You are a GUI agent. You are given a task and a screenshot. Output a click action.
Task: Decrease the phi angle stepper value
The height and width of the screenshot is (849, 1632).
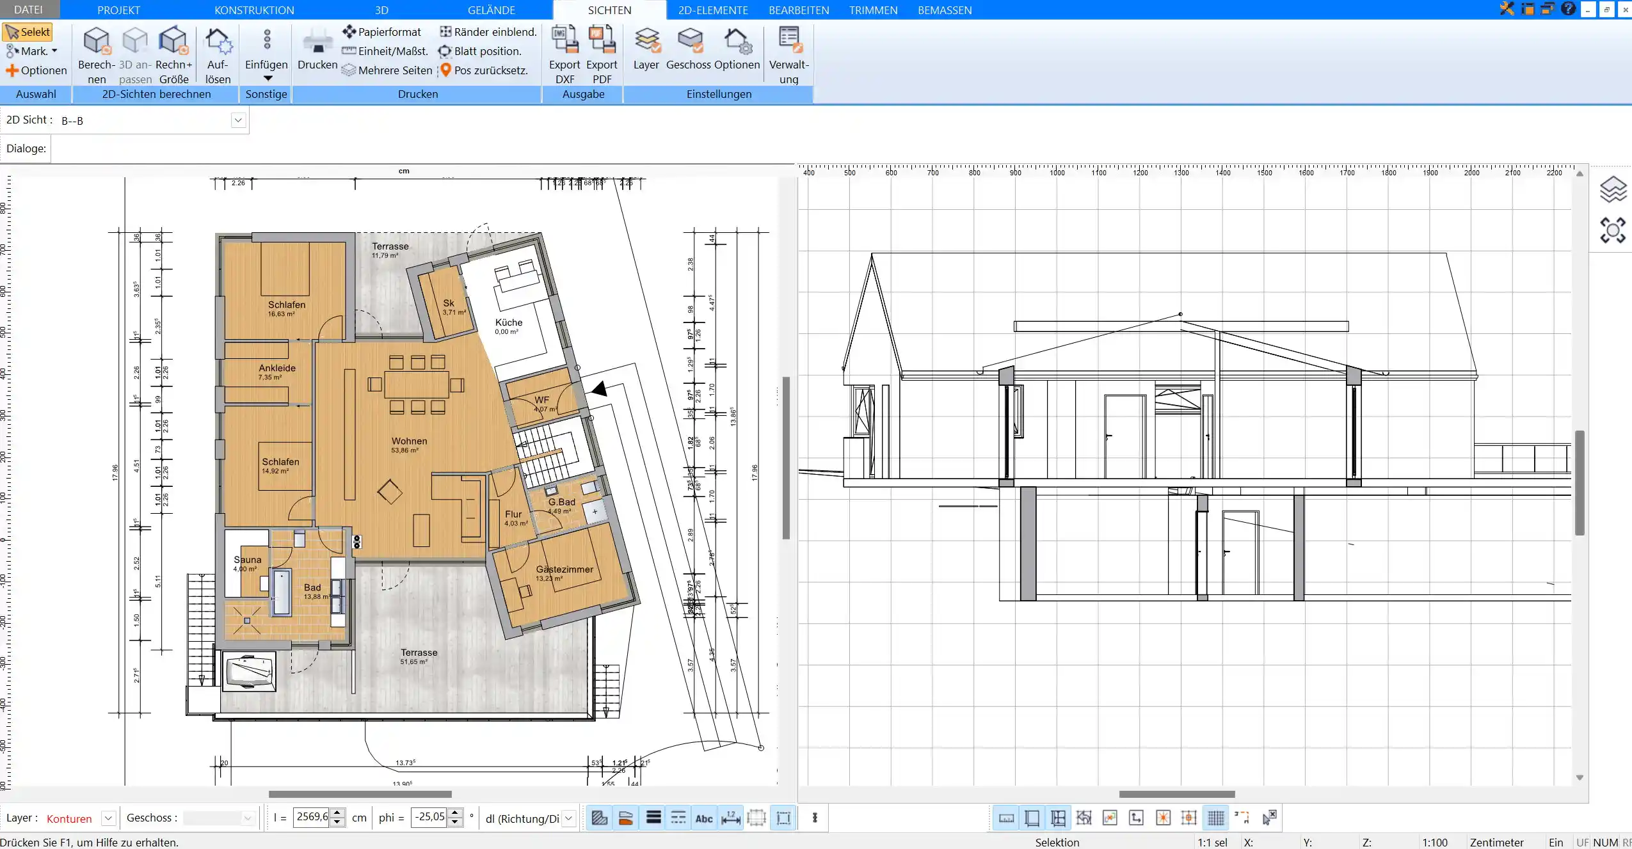click(x=455, y=822)
